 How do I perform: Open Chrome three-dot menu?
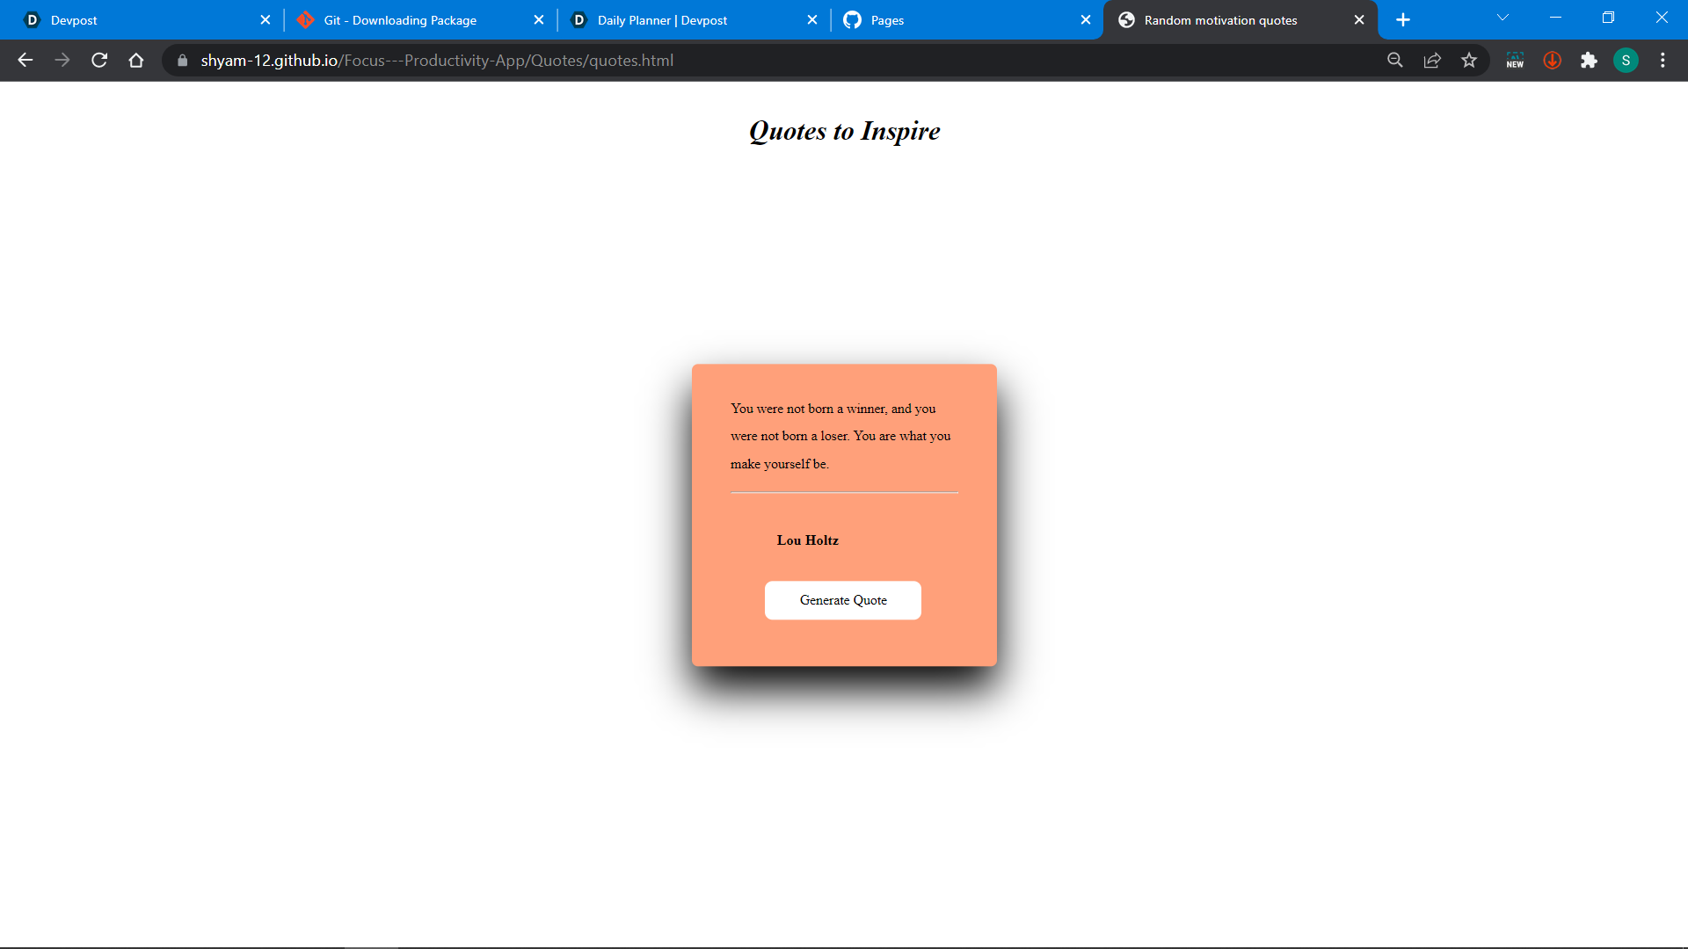pyautogui.click(x=1663, y=60)
